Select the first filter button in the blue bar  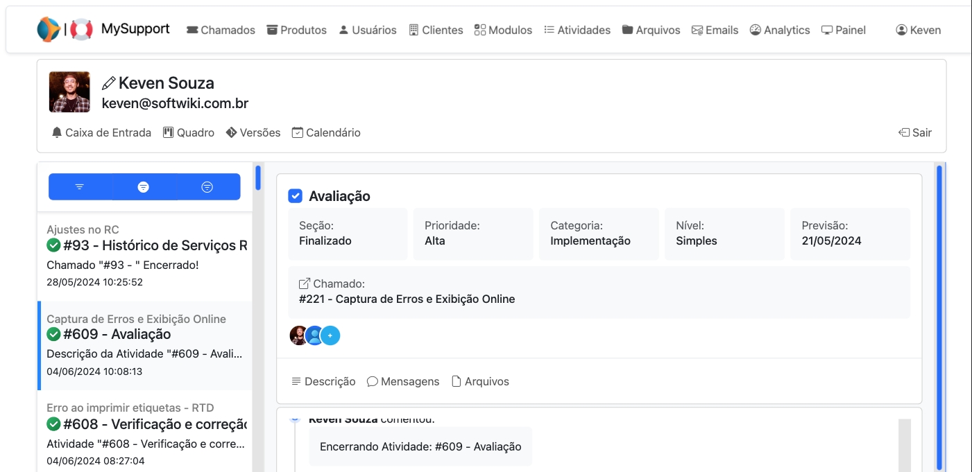tap(80, 187)
